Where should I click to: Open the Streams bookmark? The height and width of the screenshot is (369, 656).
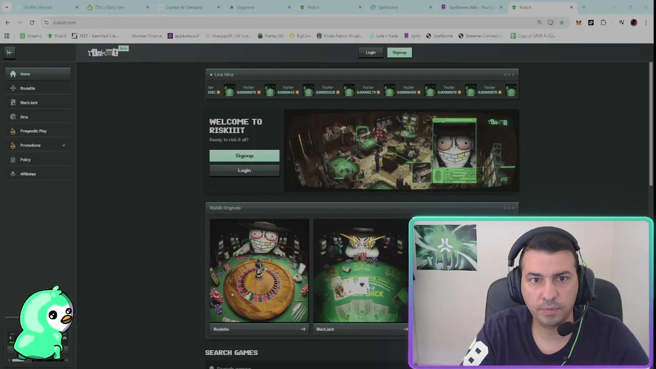click(x=31, y=36)
